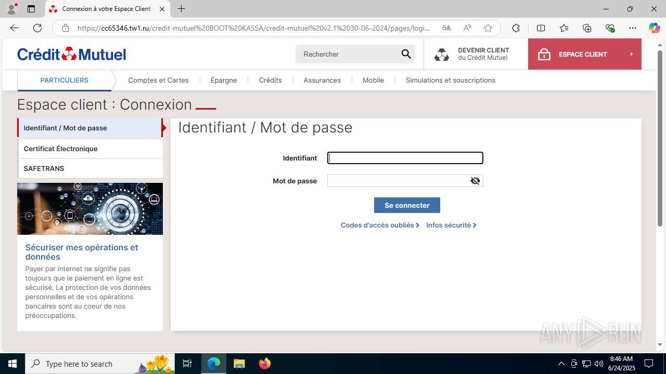666x374 pixels.
Task: Close the Connexion à votre Espace Client tab
Action: (162, 9)
